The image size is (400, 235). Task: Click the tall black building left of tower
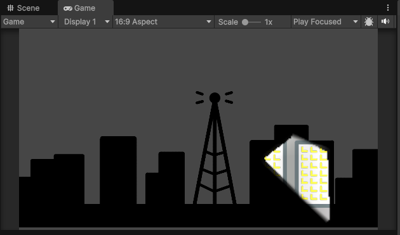(x=118, y=170)
